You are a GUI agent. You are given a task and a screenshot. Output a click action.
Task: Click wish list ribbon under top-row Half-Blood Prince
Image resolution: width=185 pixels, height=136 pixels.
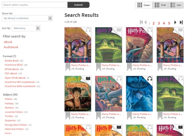coord(98,67)
